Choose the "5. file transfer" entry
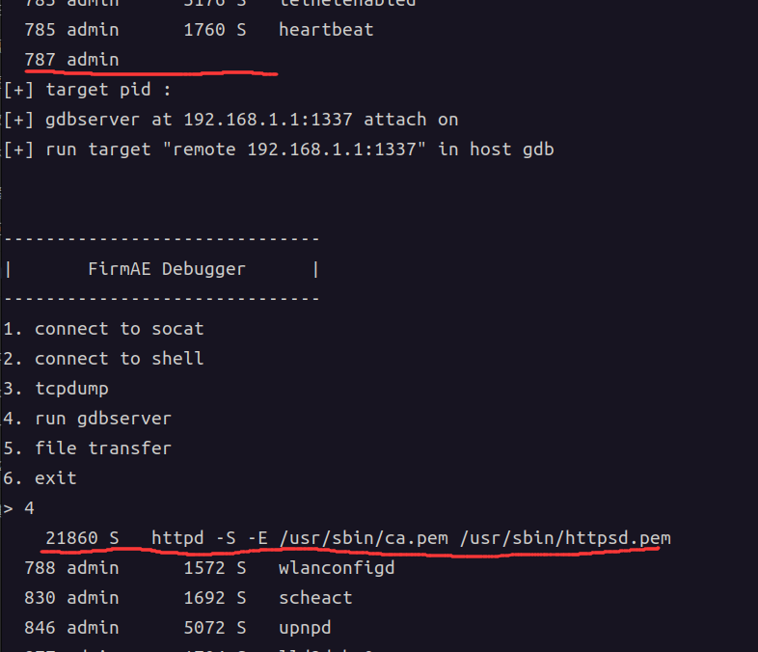Viewport: 758px width, 652px height. click(x=88, y=448)
